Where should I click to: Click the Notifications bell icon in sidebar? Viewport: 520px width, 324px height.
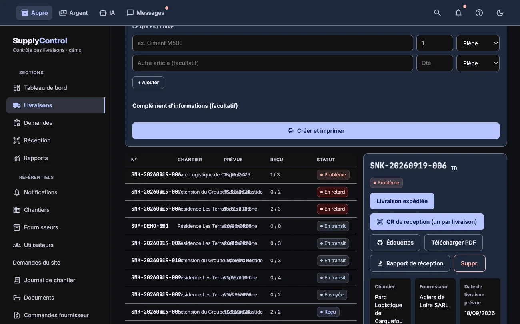click(17, 192)
